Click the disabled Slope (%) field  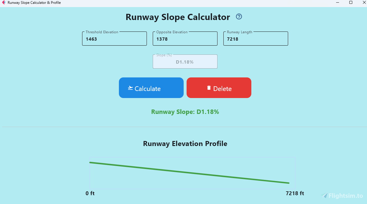coord(185,62)
